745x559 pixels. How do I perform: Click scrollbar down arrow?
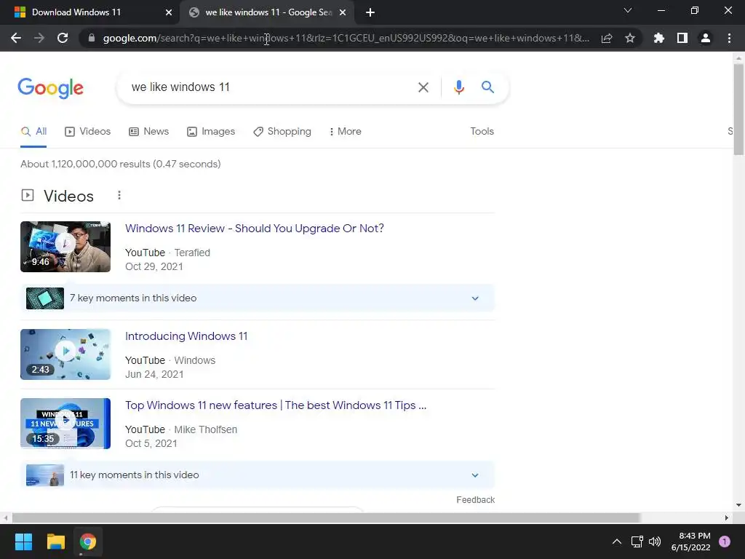pos(738,505)
